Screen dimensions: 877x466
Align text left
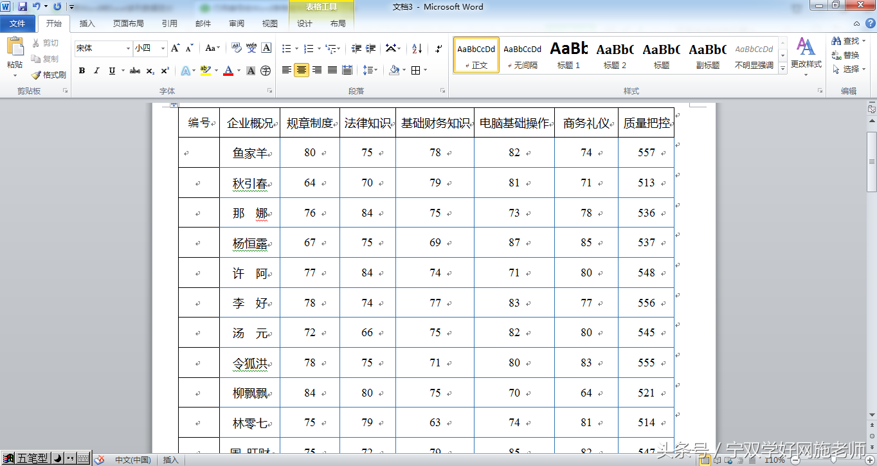tap(287, 70)
